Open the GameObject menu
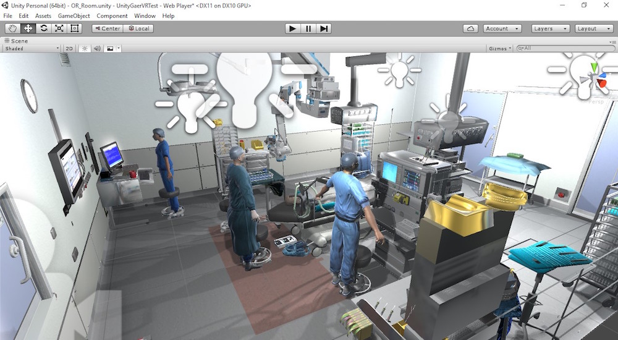 click(x=74, y=15)
